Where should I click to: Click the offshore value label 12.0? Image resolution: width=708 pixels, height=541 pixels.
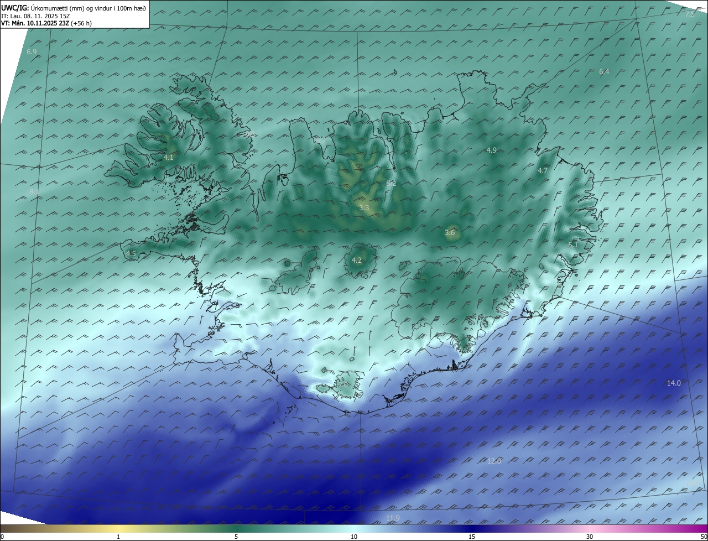[x=494, y=461]
